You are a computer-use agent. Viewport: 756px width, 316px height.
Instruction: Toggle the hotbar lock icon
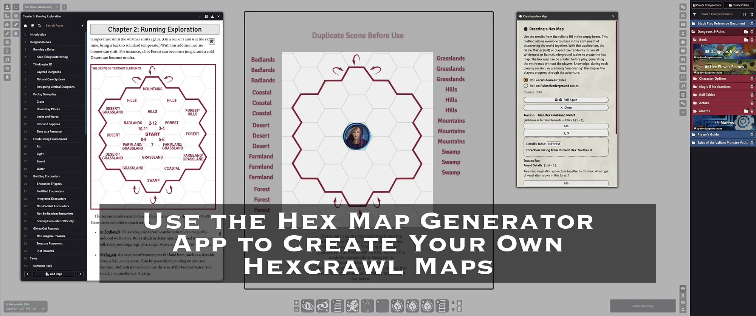(459, 303)
